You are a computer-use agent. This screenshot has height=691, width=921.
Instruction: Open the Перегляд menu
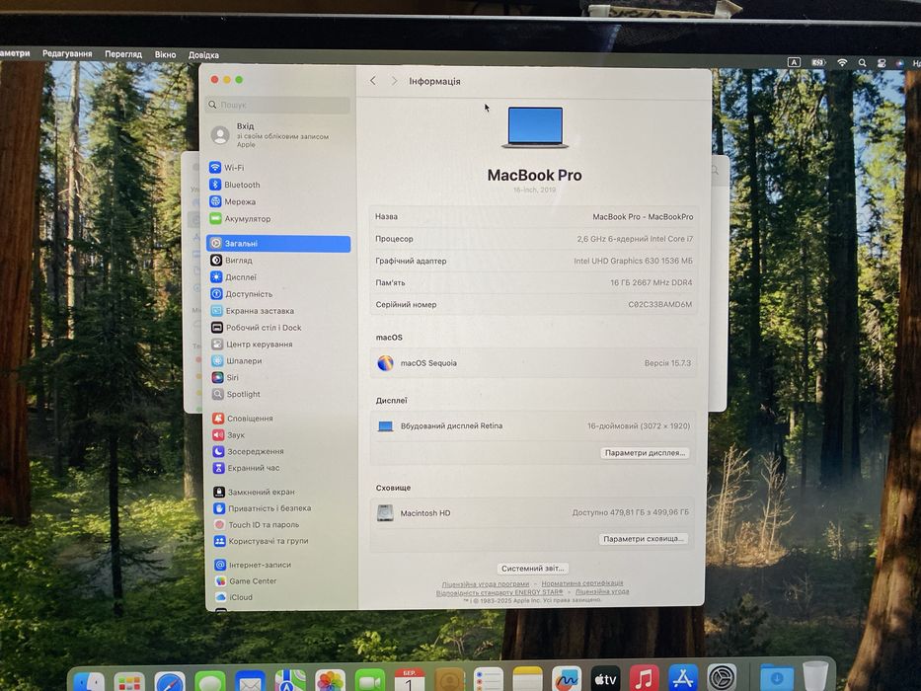[123, 54]
